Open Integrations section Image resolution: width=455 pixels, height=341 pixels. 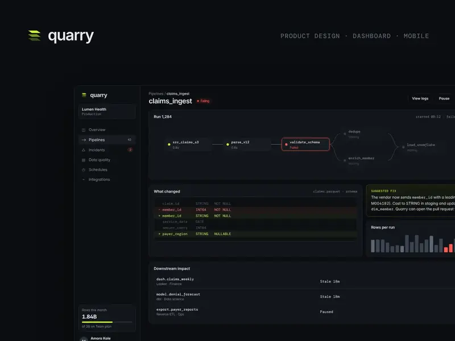pos(107,180)
